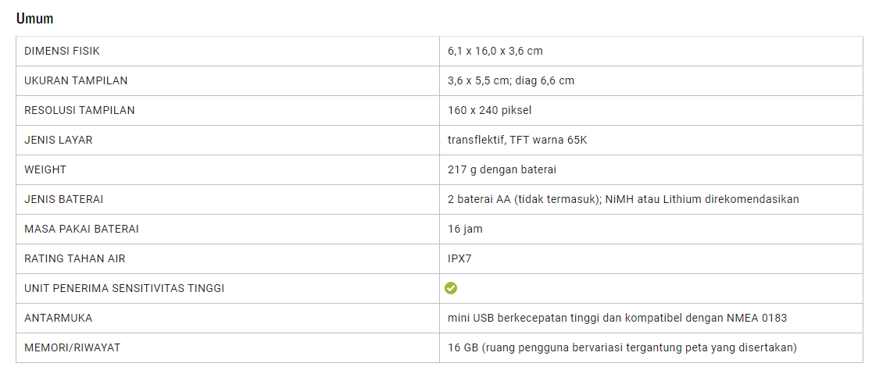Click the 16 jam value

465,229
